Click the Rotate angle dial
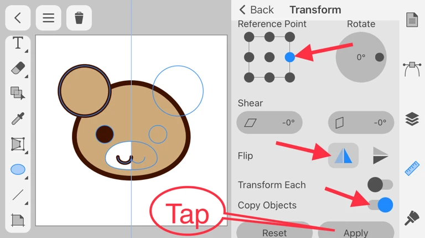 click(x=361, y=57)
